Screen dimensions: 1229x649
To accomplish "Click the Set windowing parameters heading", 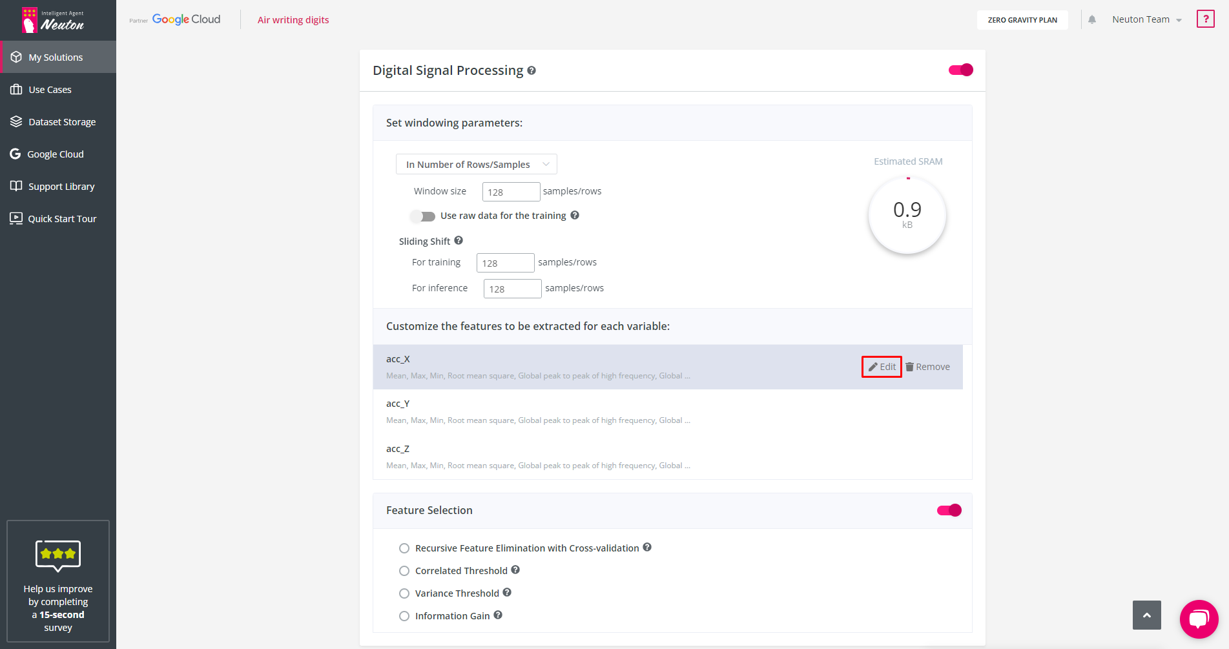I will 454,123.
